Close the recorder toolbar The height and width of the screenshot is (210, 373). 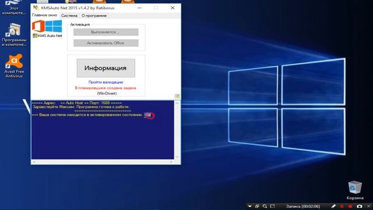(x=369, y=206)
